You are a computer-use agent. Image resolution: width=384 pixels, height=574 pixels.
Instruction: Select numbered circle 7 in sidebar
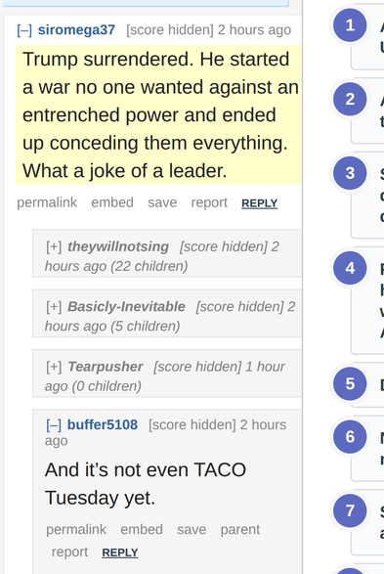pyautogui.click(x=350, y=510)
